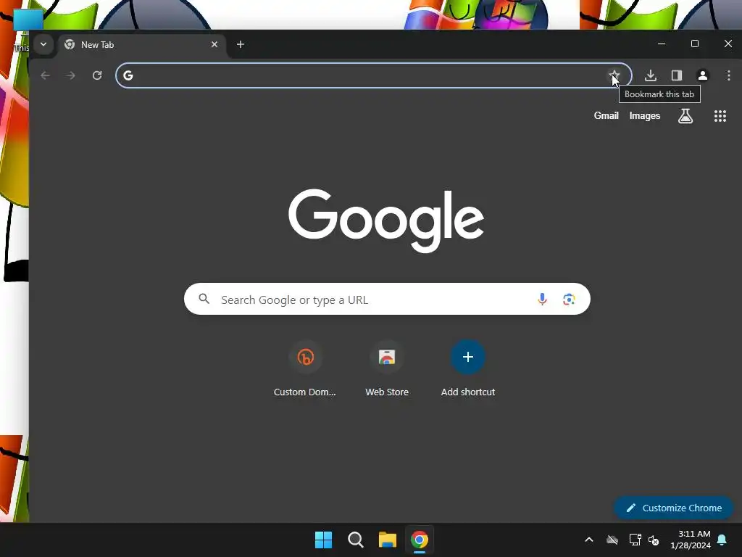Close the New Tab tab

pos(214,44)
